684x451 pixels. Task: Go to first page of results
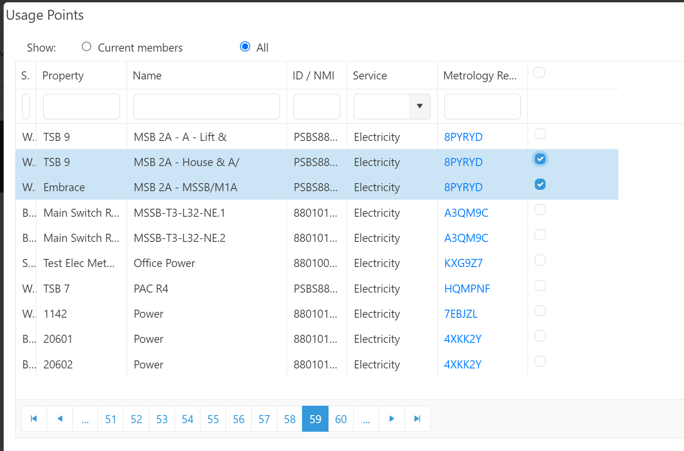tap(34, 419)
